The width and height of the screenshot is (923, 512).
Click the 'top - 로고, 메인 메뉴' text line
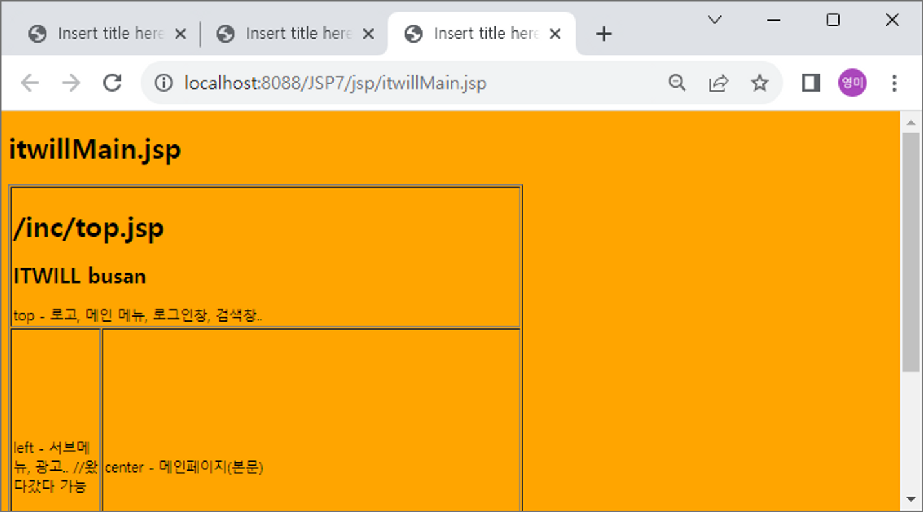point(137,315)
